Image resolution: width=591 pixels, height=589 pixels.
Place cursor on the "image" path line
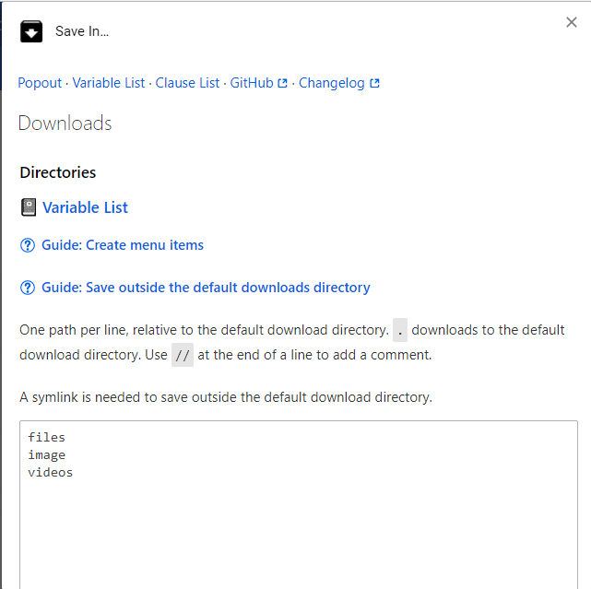(47, 455)
